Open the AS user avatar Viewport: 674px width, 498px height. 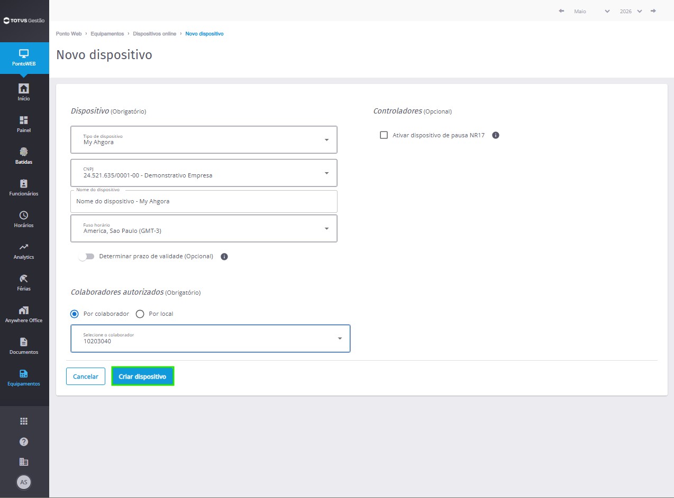[24, 482]
